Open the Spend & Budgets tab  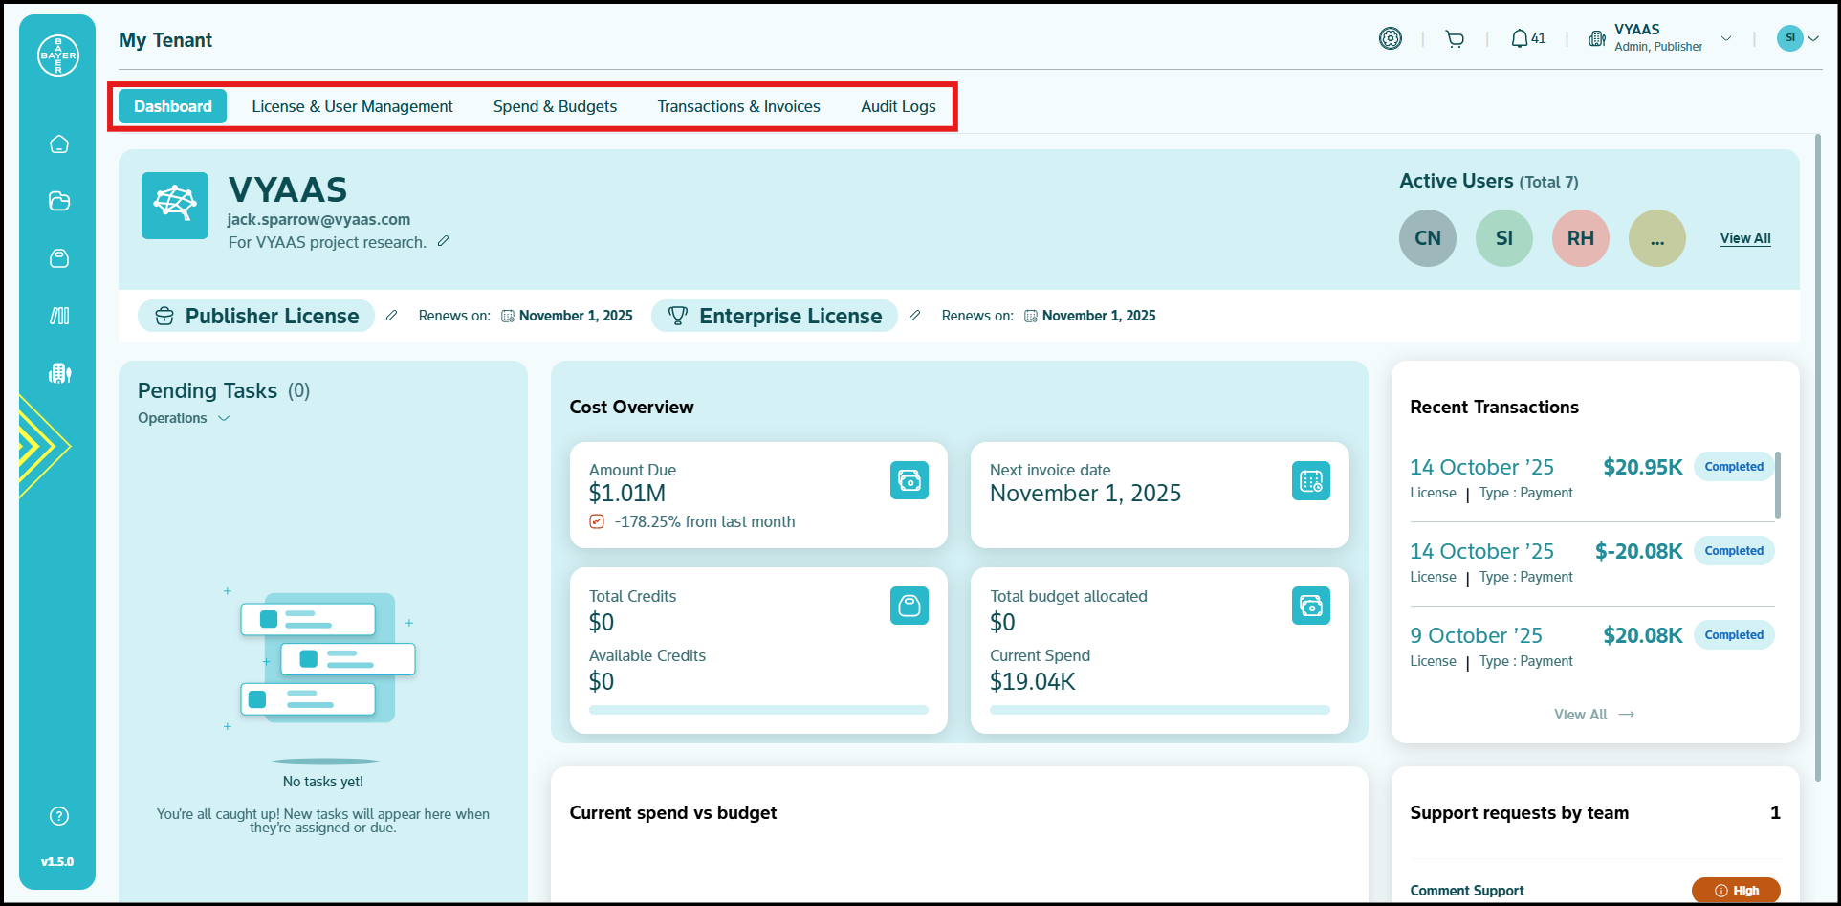[555, 106]
